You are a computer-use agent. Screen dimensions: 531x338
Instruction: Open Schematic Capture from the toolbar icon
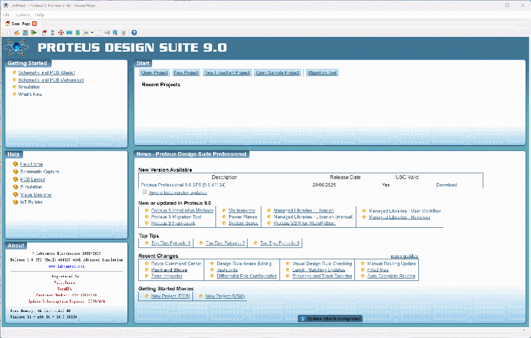coord(53,33)
